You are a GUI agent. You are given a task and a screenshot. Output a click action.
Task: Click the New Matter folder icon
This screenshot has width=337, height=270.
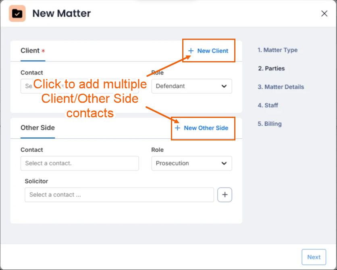click(17, 14)
